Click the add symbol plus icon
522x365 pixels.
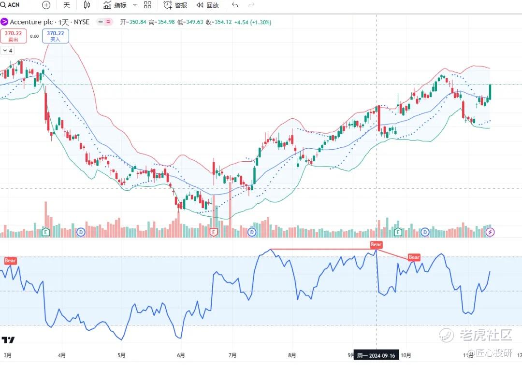46,5
